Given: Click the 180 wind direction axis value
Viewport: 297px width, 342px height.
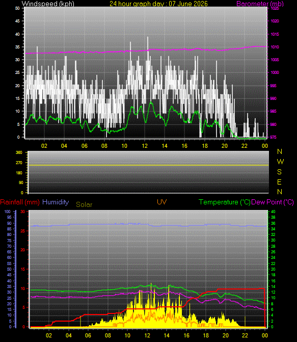Looking at the screenshot, I should pos(19,173).
